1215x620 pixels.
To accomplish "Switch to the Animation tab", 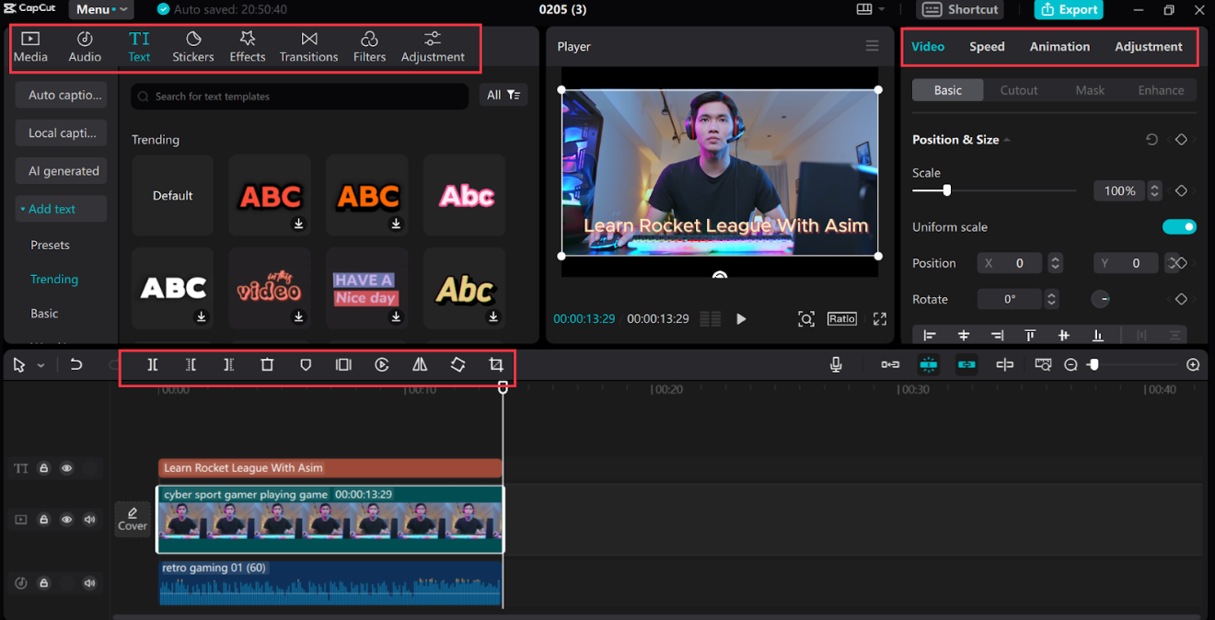I will point(1059,46).
